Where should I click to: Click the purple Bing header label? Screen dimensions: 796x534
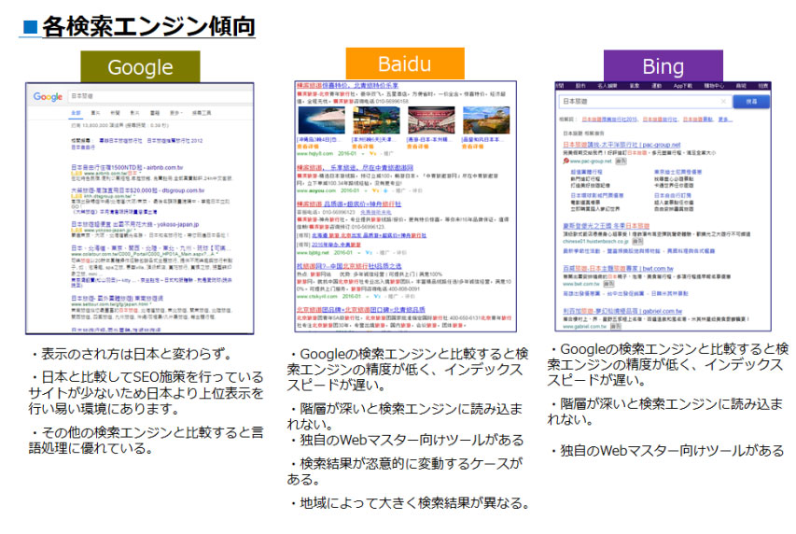pos(663,65)
